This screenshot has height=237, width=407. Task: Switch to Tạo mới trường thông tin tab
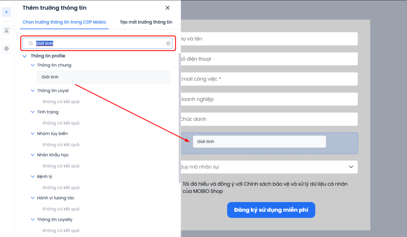(146, 22)
